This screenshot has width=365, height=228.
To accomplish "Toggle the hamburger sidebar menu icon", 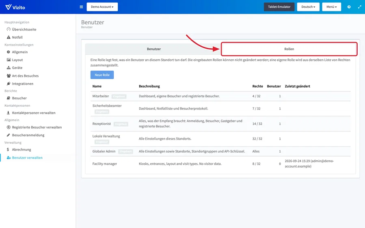I will pos(81,7).
